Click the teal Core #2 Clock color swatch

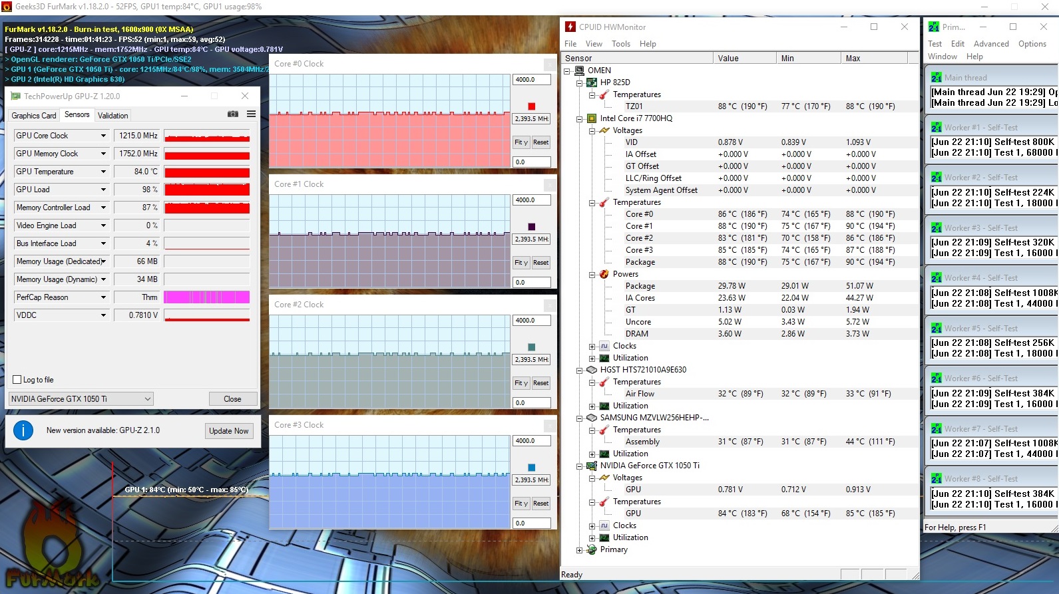531,347
